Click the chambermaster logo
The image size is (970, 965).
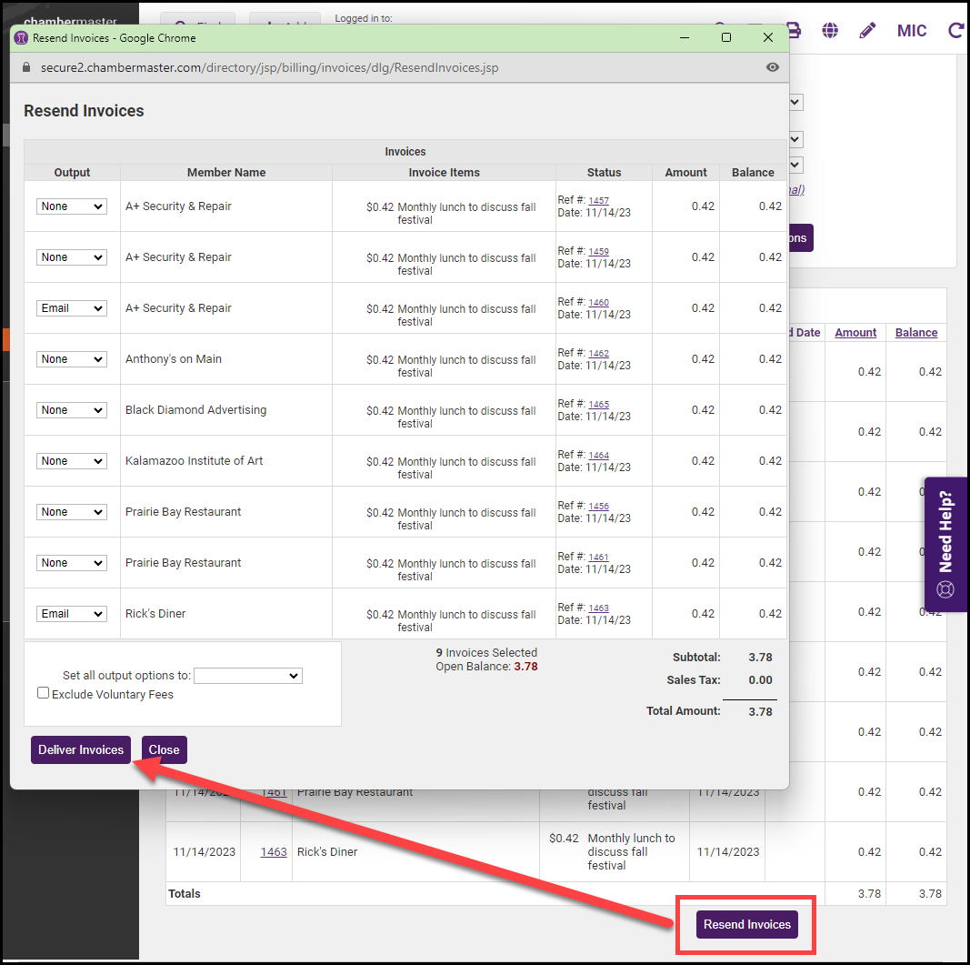pyautogui.click(x=64, y=22)
